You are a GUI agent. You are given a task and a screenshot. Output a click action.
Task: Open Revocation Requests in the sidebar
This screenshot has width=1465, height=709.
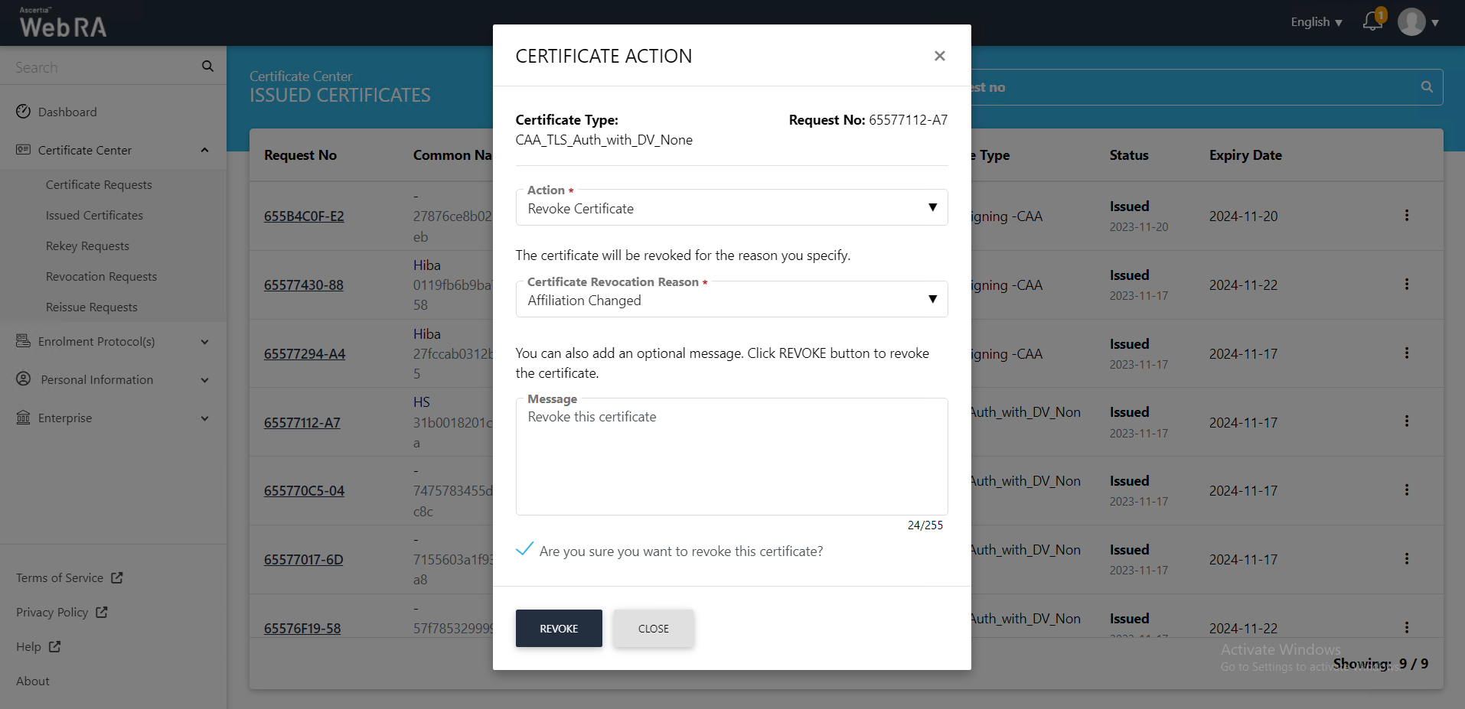tap(101, 277)
